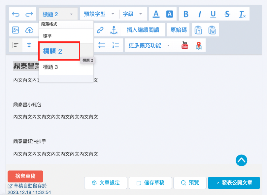
Task: Click the map location pin icon
Action: click(x=198, y=45)
